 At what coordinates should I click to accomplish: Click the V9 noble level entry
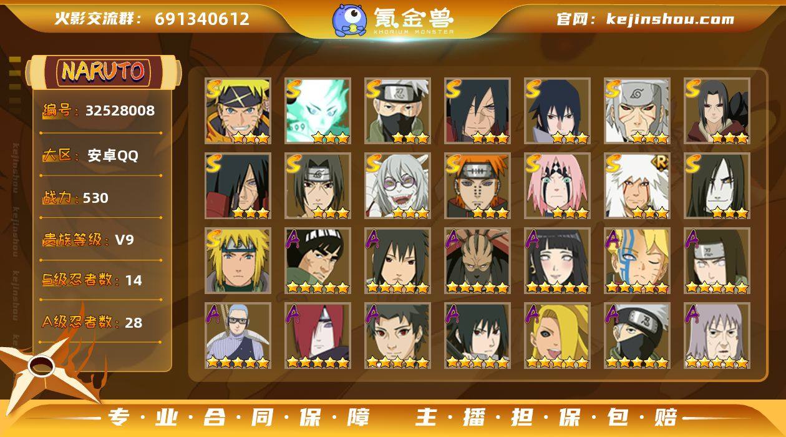124,240
